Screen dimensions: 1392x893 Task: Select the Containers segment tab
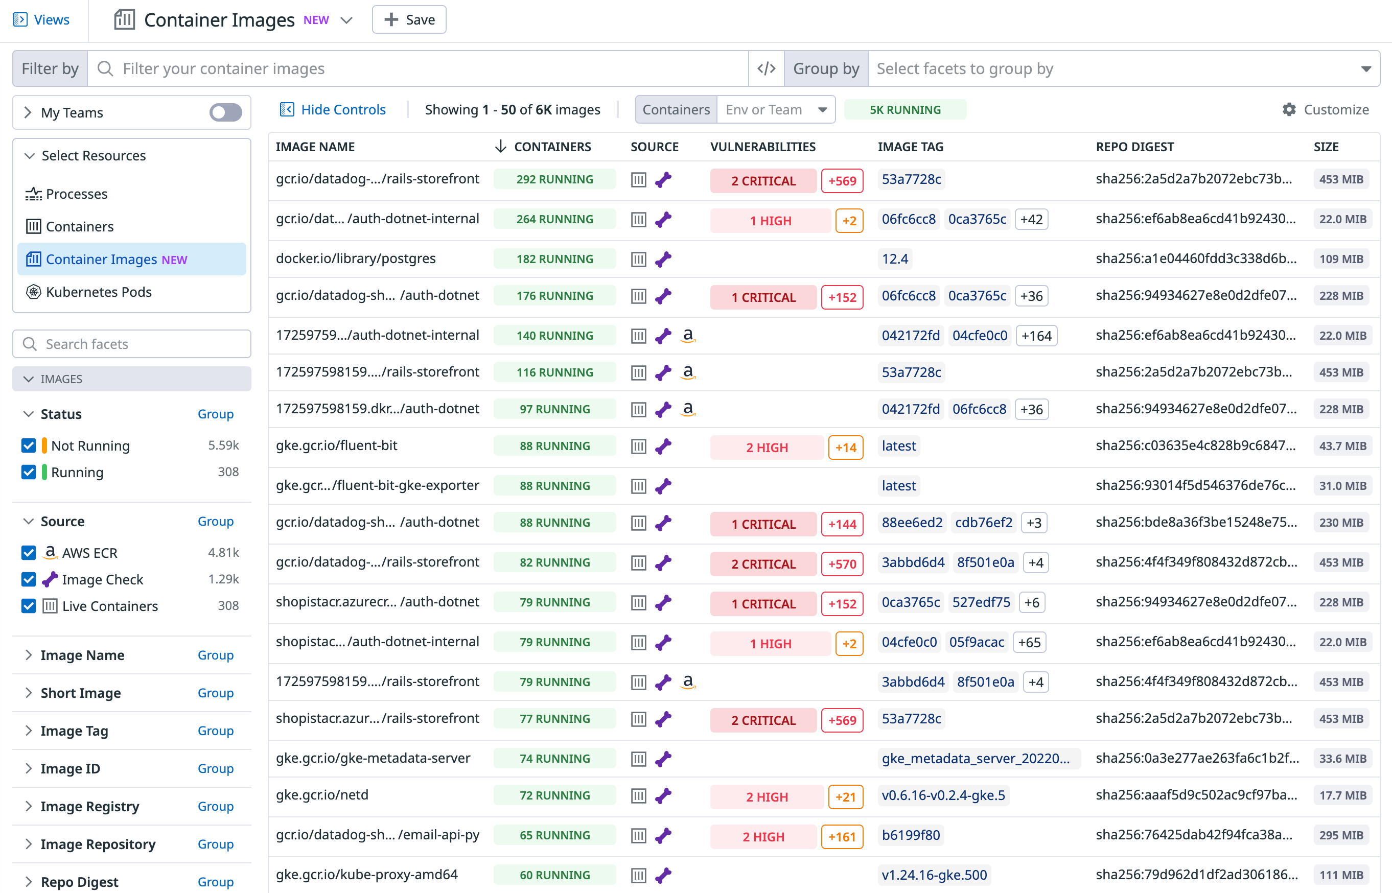676,110
